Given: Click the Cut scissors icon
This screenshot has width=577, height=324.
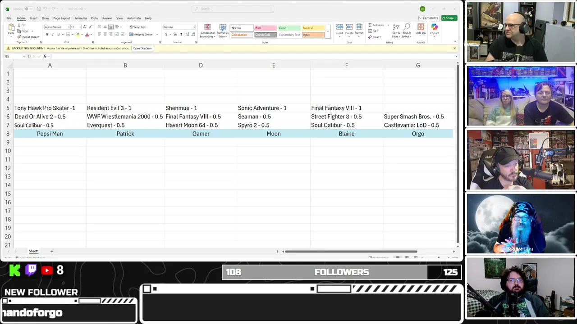Looking at the screenshot, I should [x=19, y=25].
